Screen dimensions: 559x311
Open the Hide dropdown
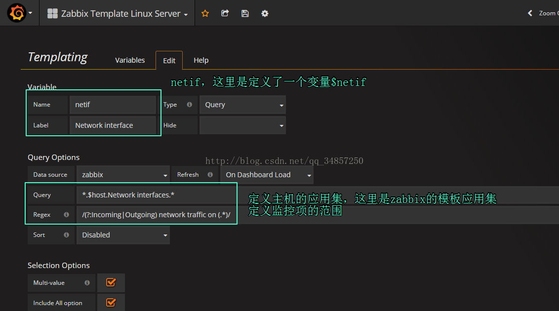pyautogui.click(x=242, y=125)
